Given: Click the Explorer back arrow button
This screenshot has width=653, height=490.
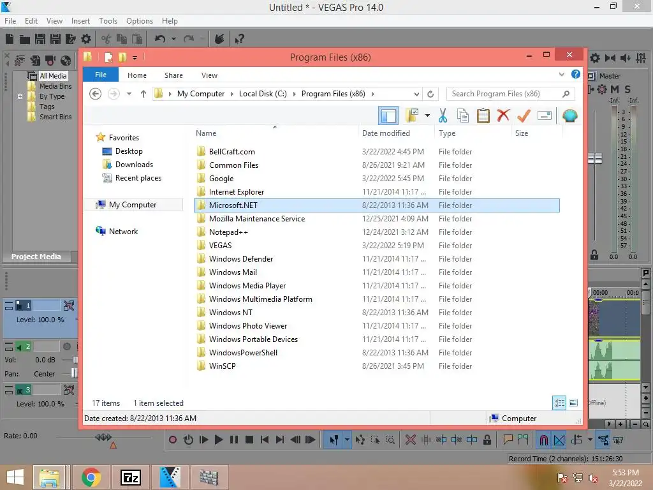Looking at the screenshot, I should [96, 94].
